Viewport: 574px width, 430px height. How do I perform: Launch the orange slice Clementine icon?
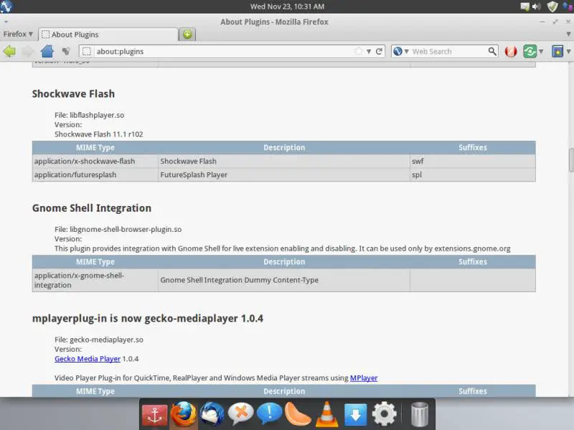298,414
